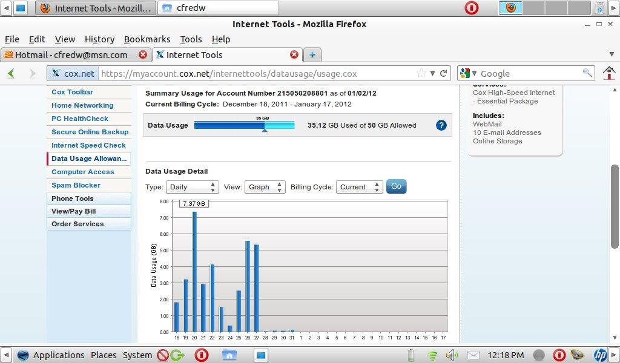The image size is (620, 363).
Task: Open the Places menu in bottom panel
Action: click(104, 355)
